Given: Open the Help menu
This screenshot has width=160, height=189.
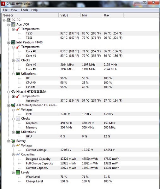Looking at the screenshot, I should tap(34, 10).
